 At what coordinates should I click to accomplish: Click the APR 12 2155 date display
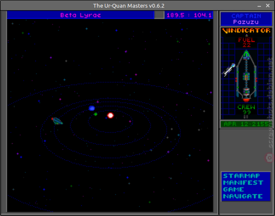point(246,124)
